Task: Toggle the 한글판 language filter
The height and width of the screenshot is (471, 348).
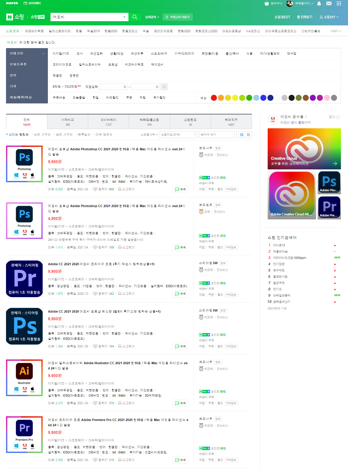Action: click(57, 75)
